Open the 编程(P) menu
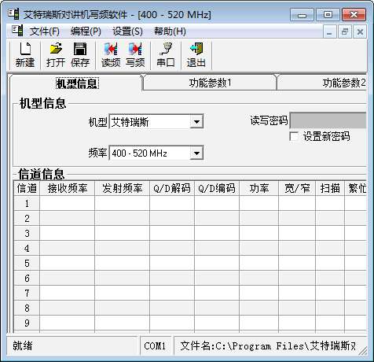 click(86, 31)
